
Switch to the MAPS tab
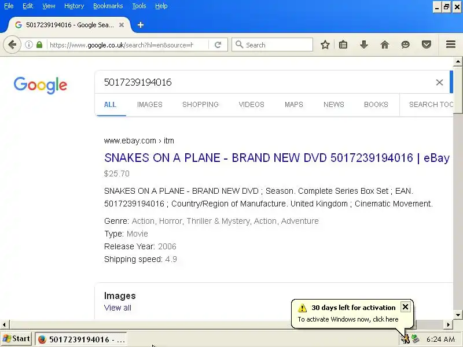click(x=294, y=105)
